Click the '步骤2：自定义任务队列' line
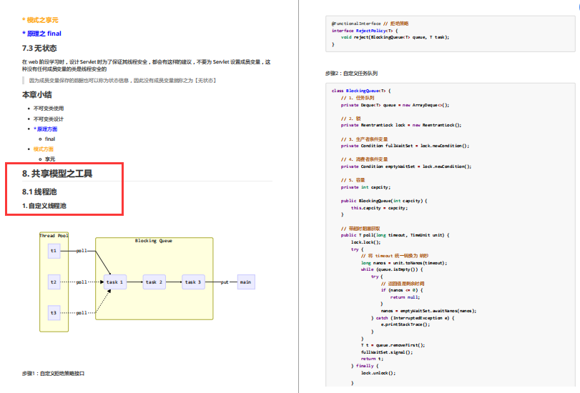 (x=351, y=73)
